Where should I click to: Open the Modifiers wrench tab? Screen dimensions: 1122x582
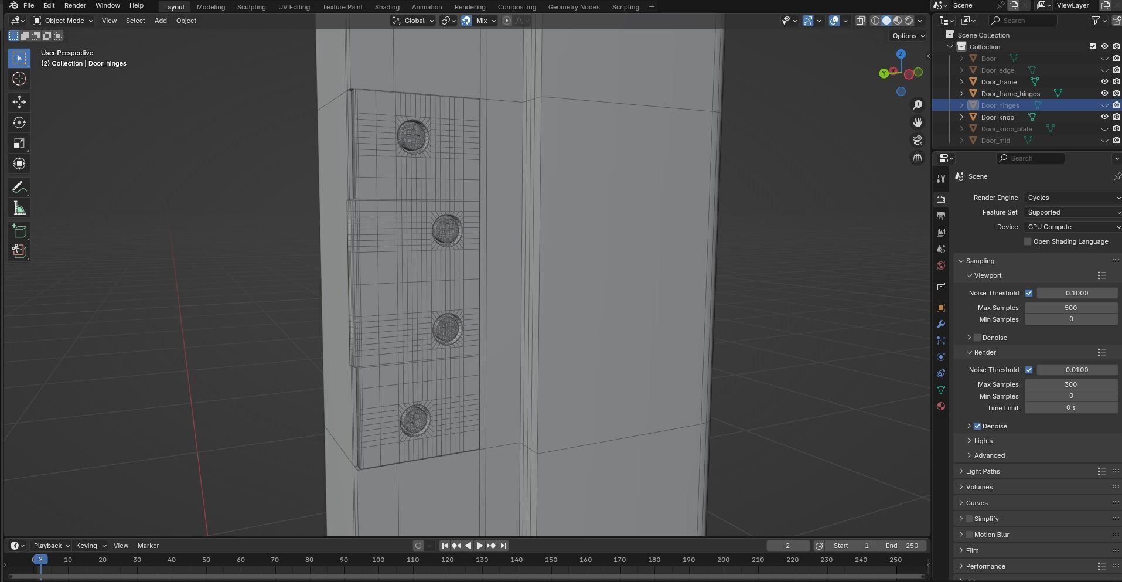pos(941,324)
